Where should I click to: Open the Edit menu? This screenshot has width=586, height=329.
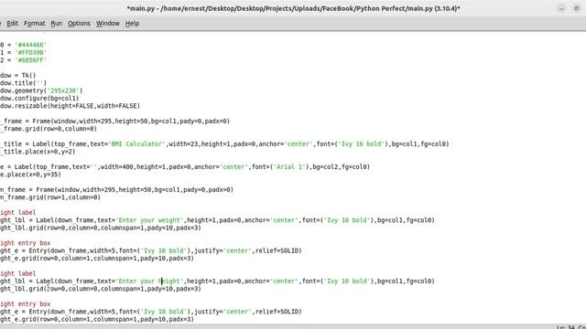point(12,24)
